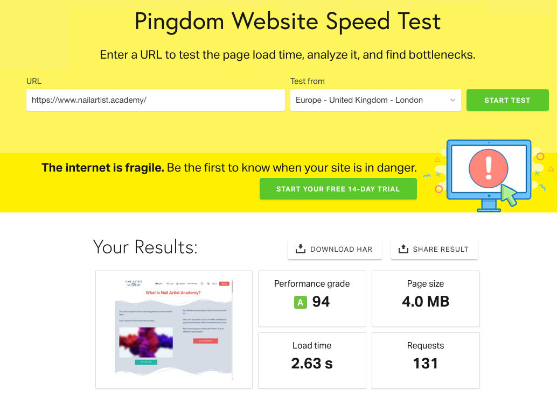
Task: Click the DOWNLOAD HAR button
Action: (335, 248)
